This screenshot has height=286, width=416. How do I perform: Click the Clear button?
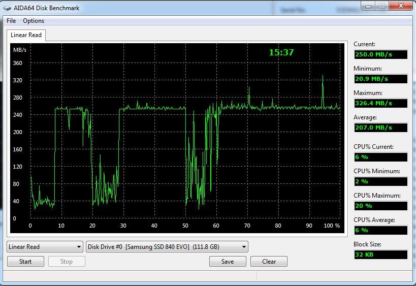(x=269, y=262)
